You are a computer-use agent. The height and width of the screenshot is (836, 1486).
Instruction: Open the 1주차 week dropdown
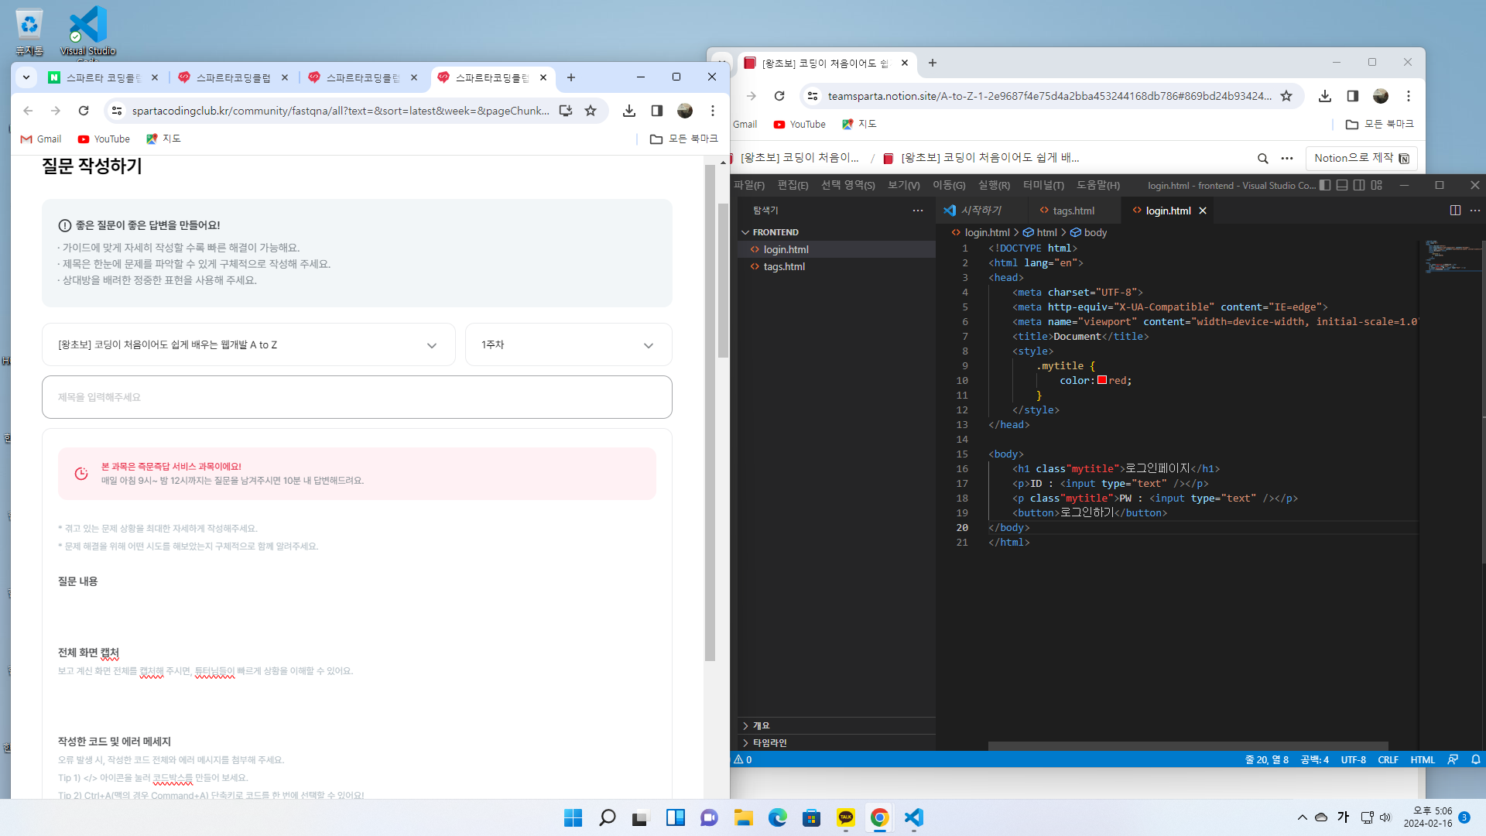(x=568, y=344)
